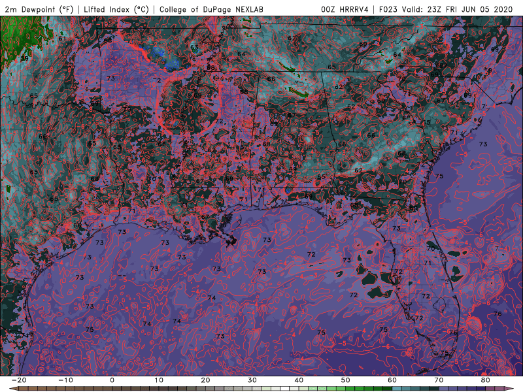This screenshot has width=523, height=392.
Task: Click the 50 label on the color scale
Action: pyautogui.click(x=346, y=380)
